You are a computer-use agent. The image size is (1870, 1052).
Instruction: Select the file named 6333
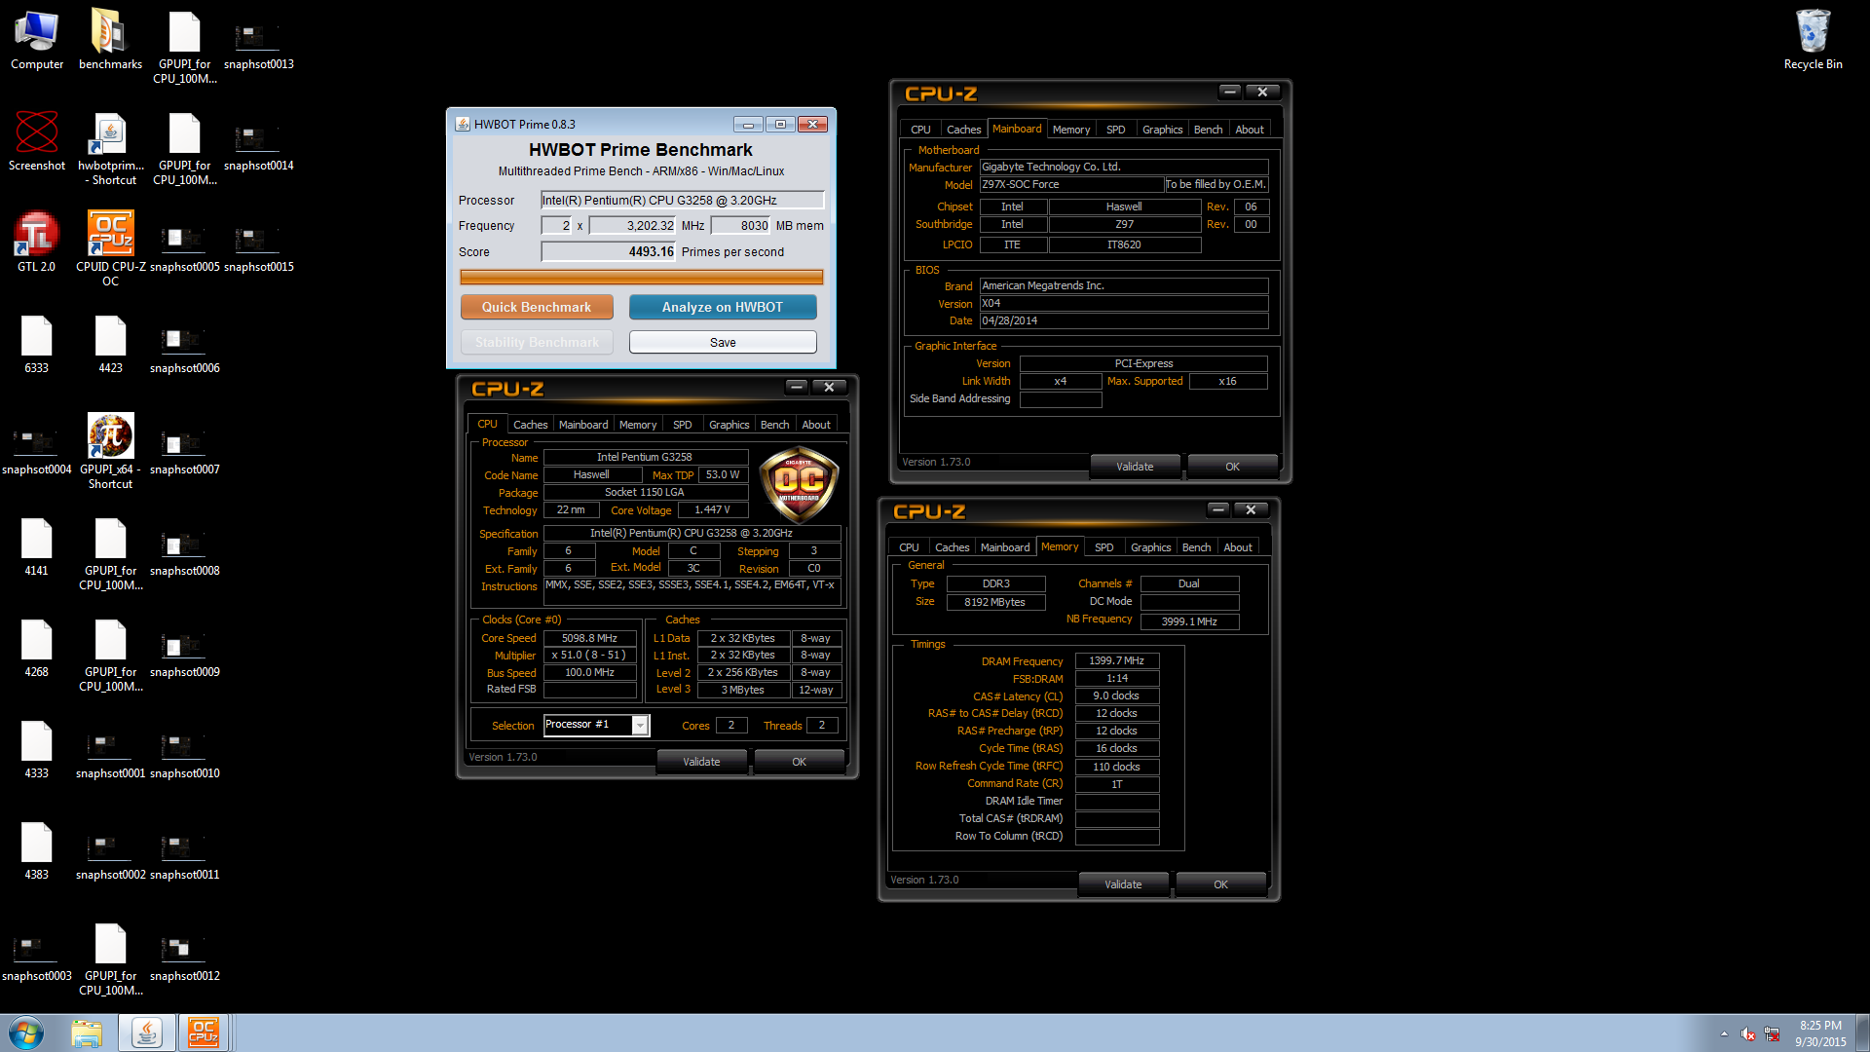[37, 343]
